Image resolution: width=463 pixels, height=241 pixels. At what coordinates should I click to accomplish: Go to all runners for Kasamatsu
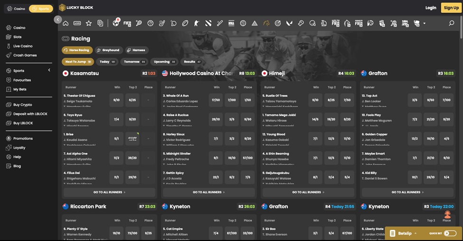[109, 192]
